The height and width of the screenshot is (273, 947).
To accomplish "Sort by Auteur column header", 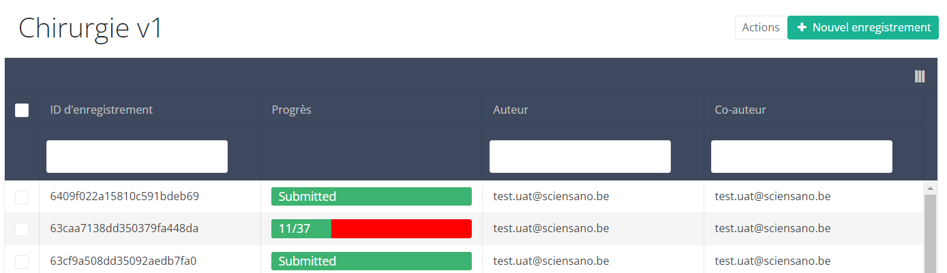I will click(x=511, y=110).
